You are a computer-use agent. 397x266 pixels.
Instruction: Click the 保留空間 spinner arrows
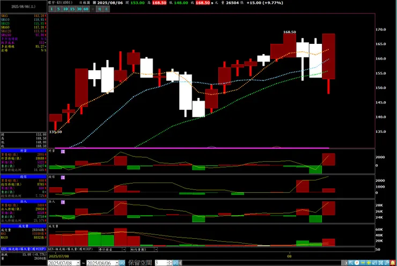point(170,263)
